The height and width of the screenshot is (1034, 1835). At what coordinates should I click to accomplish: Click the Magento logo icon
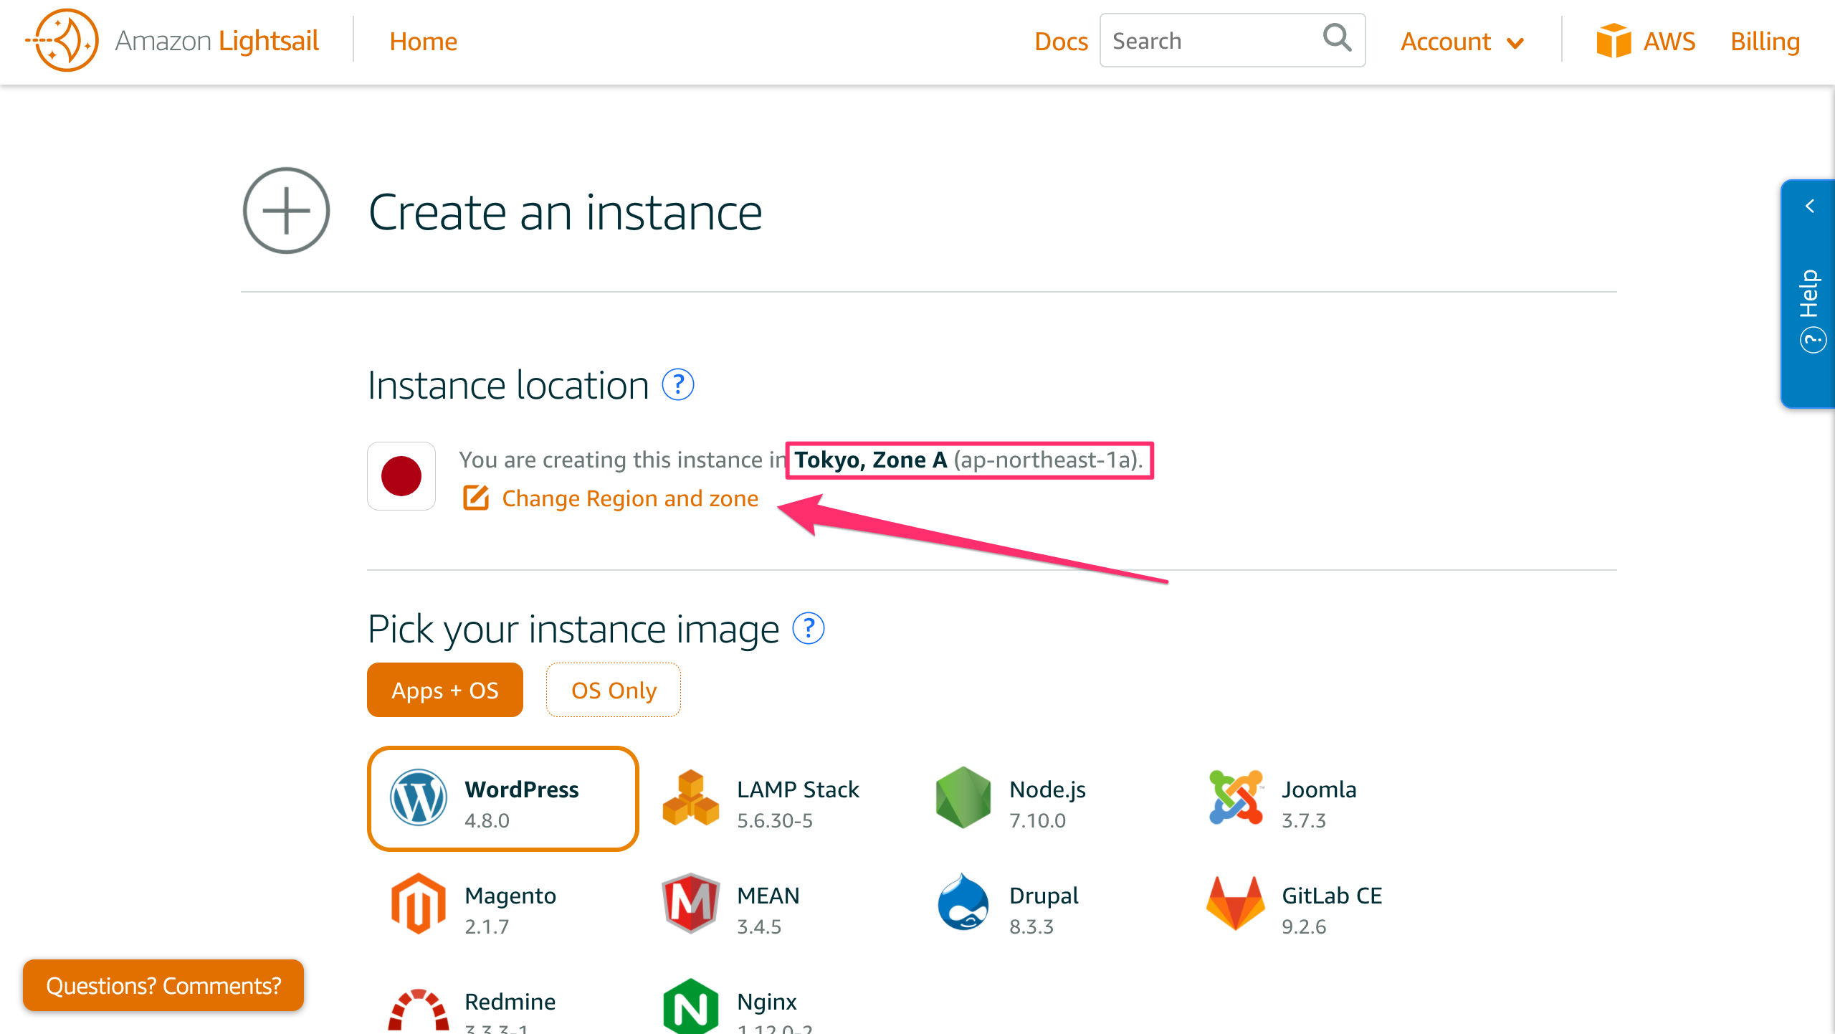tap(418, 903)
